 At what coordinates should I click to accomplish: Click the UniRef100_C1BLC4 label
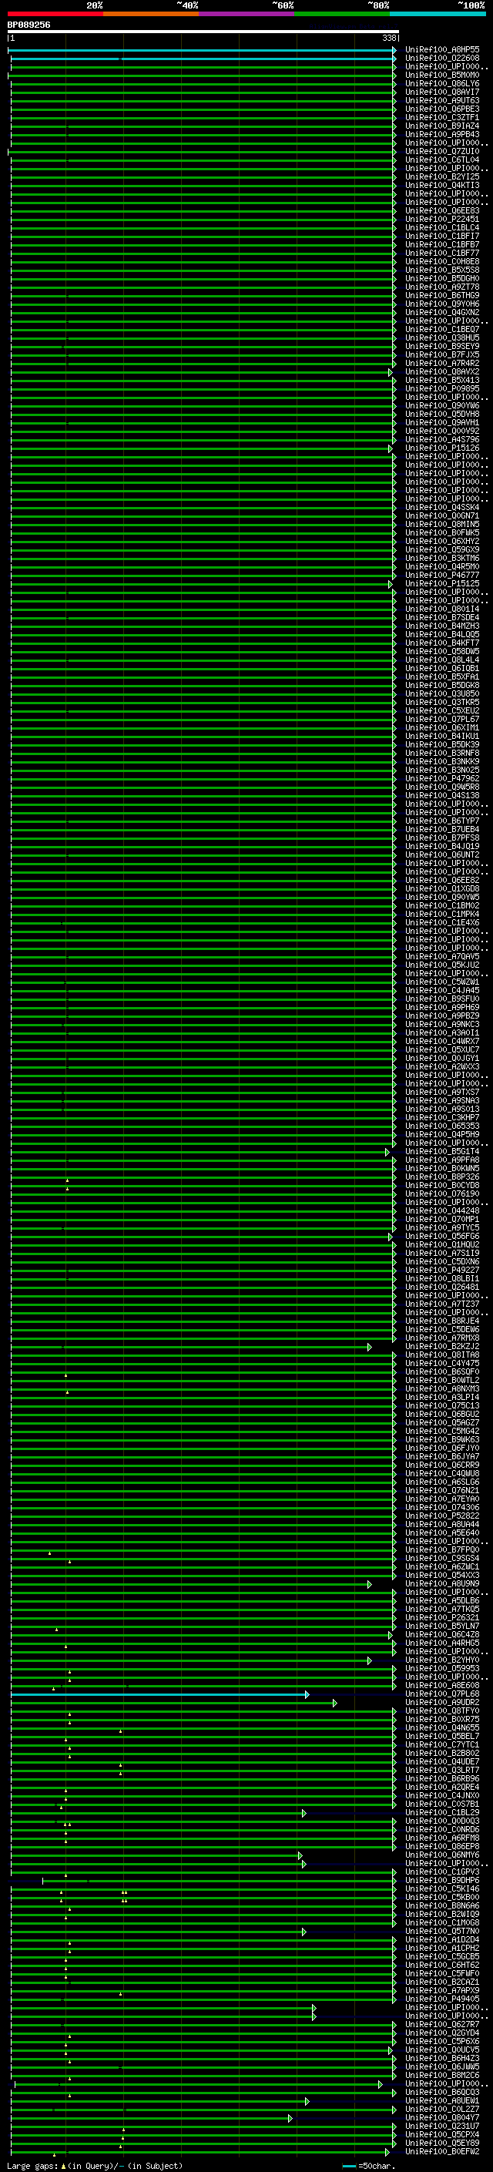pos(442,227)
